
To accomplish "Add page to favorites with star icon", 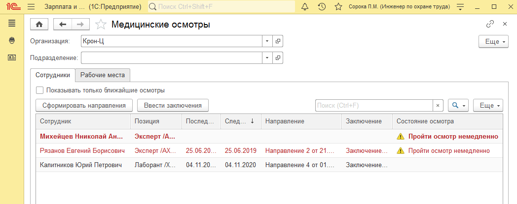I will point(101,25).
